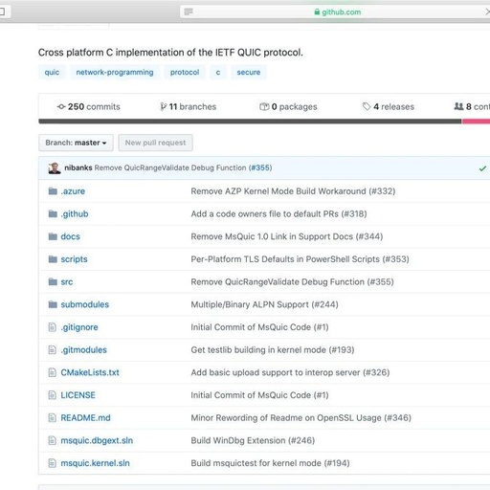Click 'Minor Rewording of Readme' commit message
Screen dimensions: 490x490
(301, 417)
